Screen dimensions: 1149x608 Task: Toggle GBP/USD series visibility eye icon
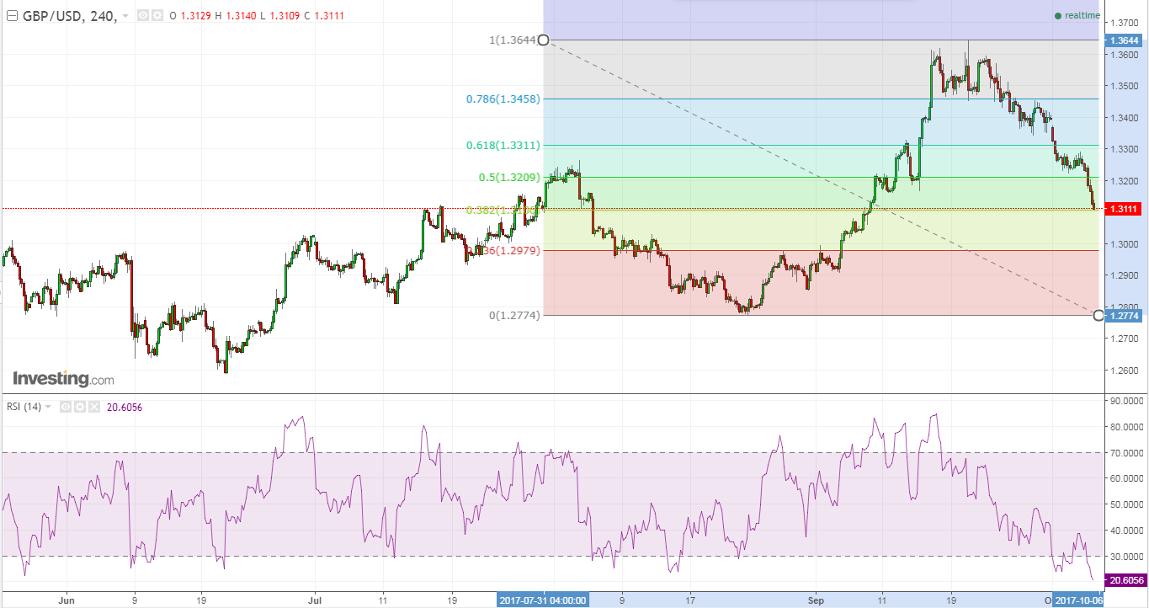coord(141,15)
